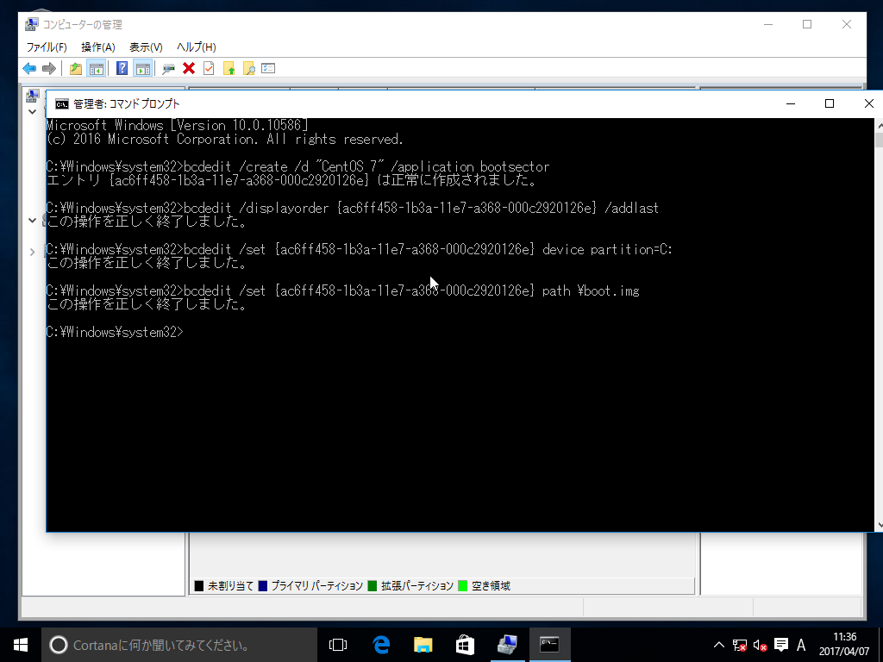
Task: Switch to Command Prompt taskbar button
Action: coord(549,645)
